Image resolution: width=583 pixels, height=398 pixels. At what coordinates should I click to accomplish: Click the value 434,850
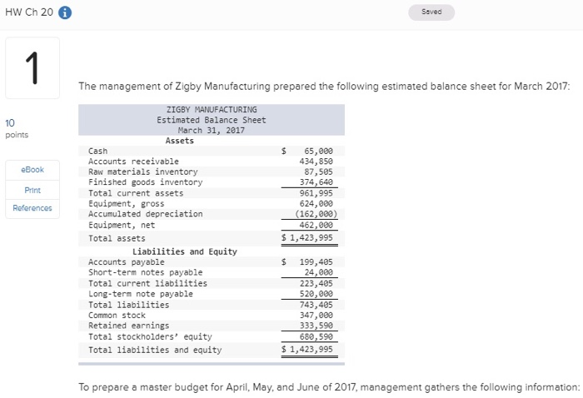coord(316,162)
